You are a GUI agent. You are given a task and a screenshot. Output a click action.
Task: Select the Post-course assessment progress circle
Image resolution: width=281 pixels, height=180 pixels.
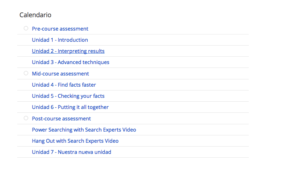[x=26, y=118]
